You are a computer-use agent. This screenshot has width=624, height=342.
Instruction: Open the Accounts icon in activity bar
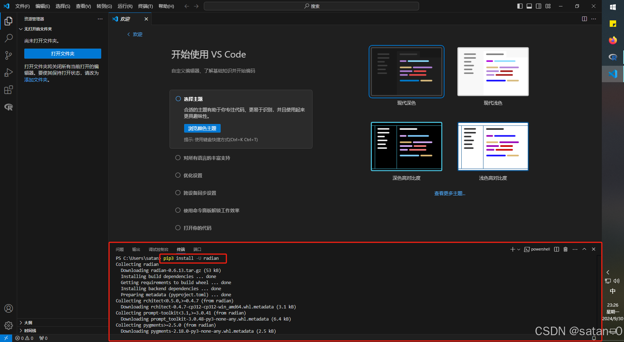9,308
